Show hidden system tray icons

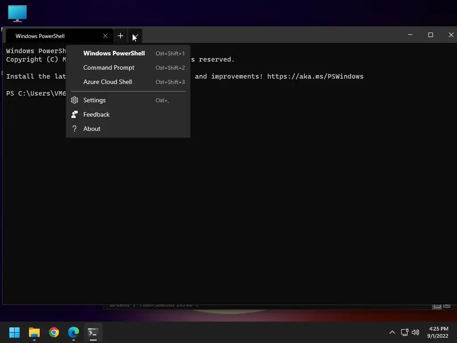(392, 332)
